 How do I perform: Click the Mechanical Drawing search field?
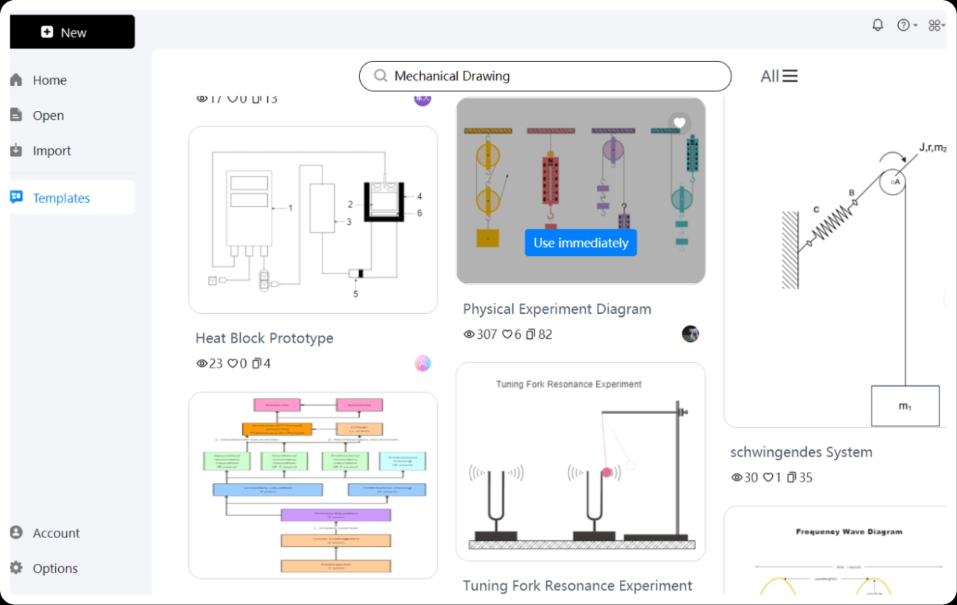click(545, 76)
